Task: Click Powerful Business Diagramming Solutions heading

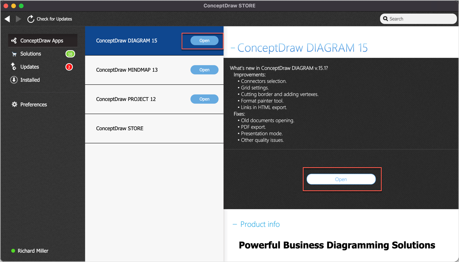Action: (x=337, y=245)
